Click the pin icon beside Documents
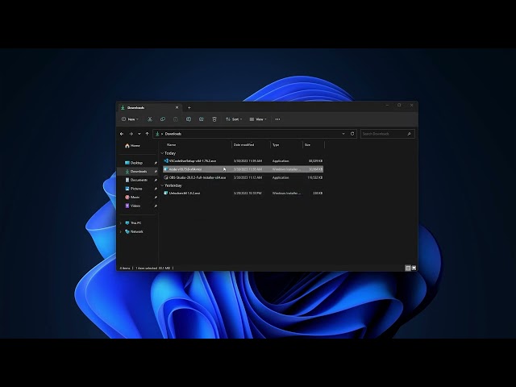 coord(156,180)
